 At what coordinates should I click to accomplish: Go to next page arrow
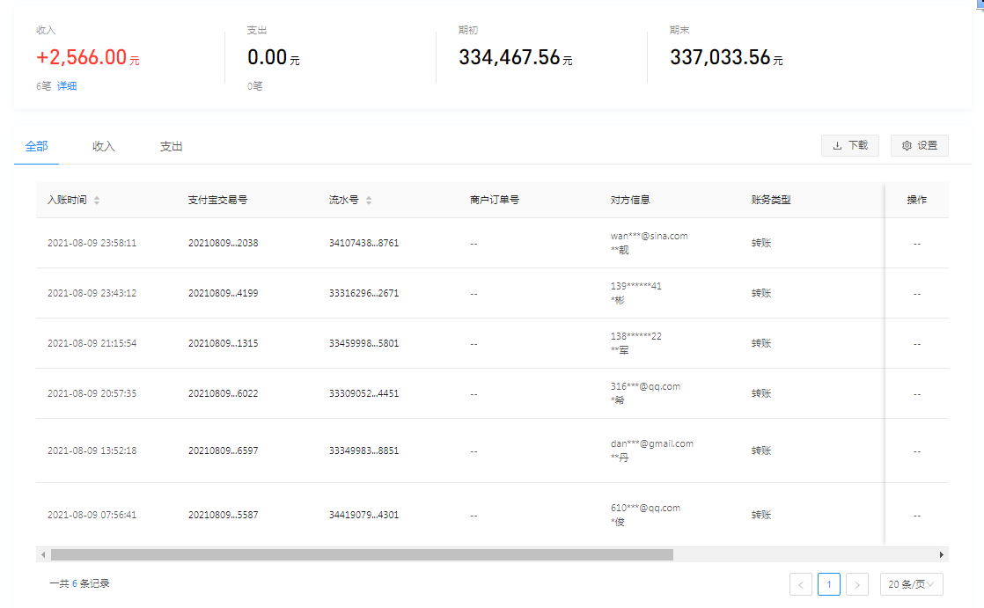click(x=857, y=584)
